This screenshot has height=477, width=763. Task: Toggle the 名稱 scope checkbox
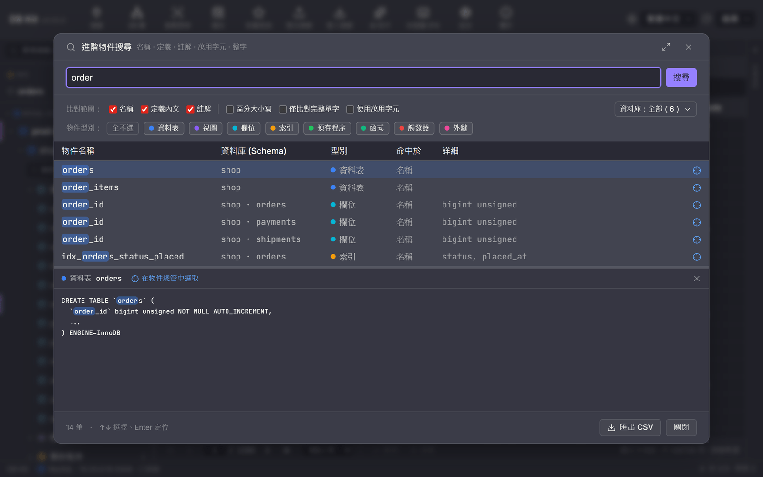click(x=113, y=109)
